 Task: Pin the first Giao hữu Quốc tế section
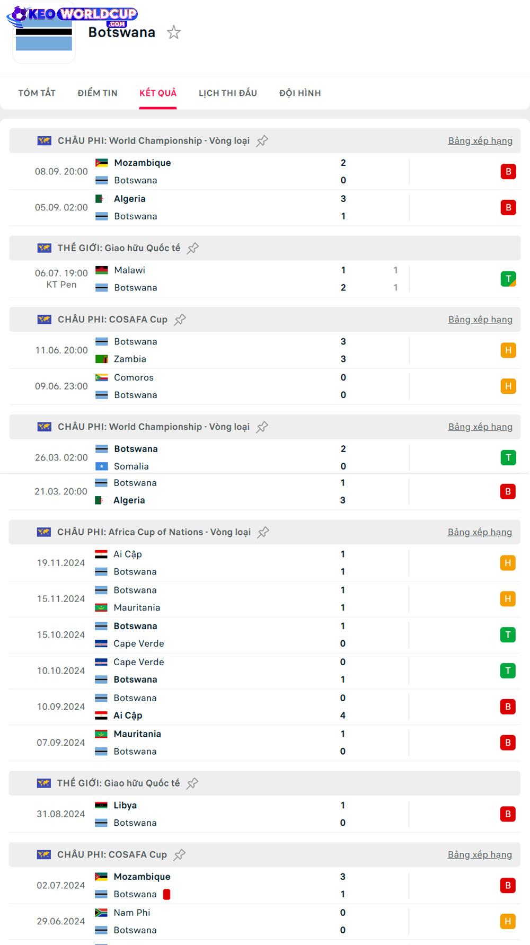pos(193,248)
